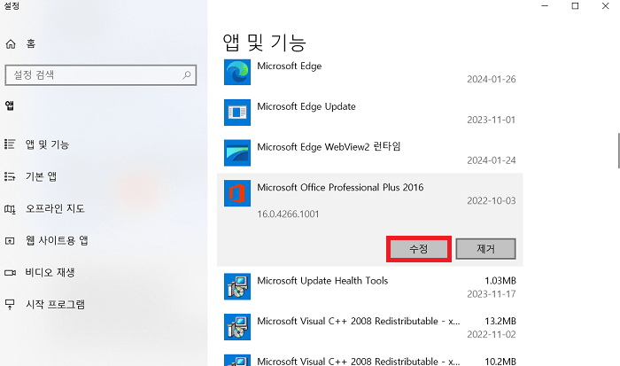Click date 2022-10-03 of Office
Viewport: 620px width, 366px height.
click(x=492, y=200)
